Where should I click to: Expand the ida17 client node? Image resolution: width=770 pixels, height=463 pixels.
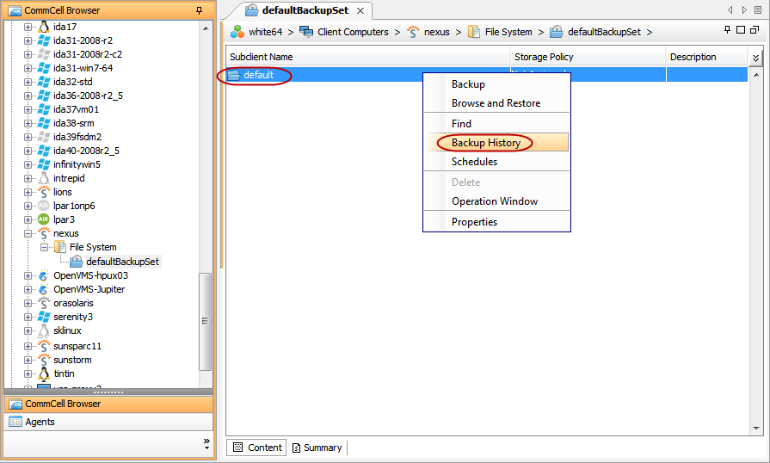click(28, 27)
